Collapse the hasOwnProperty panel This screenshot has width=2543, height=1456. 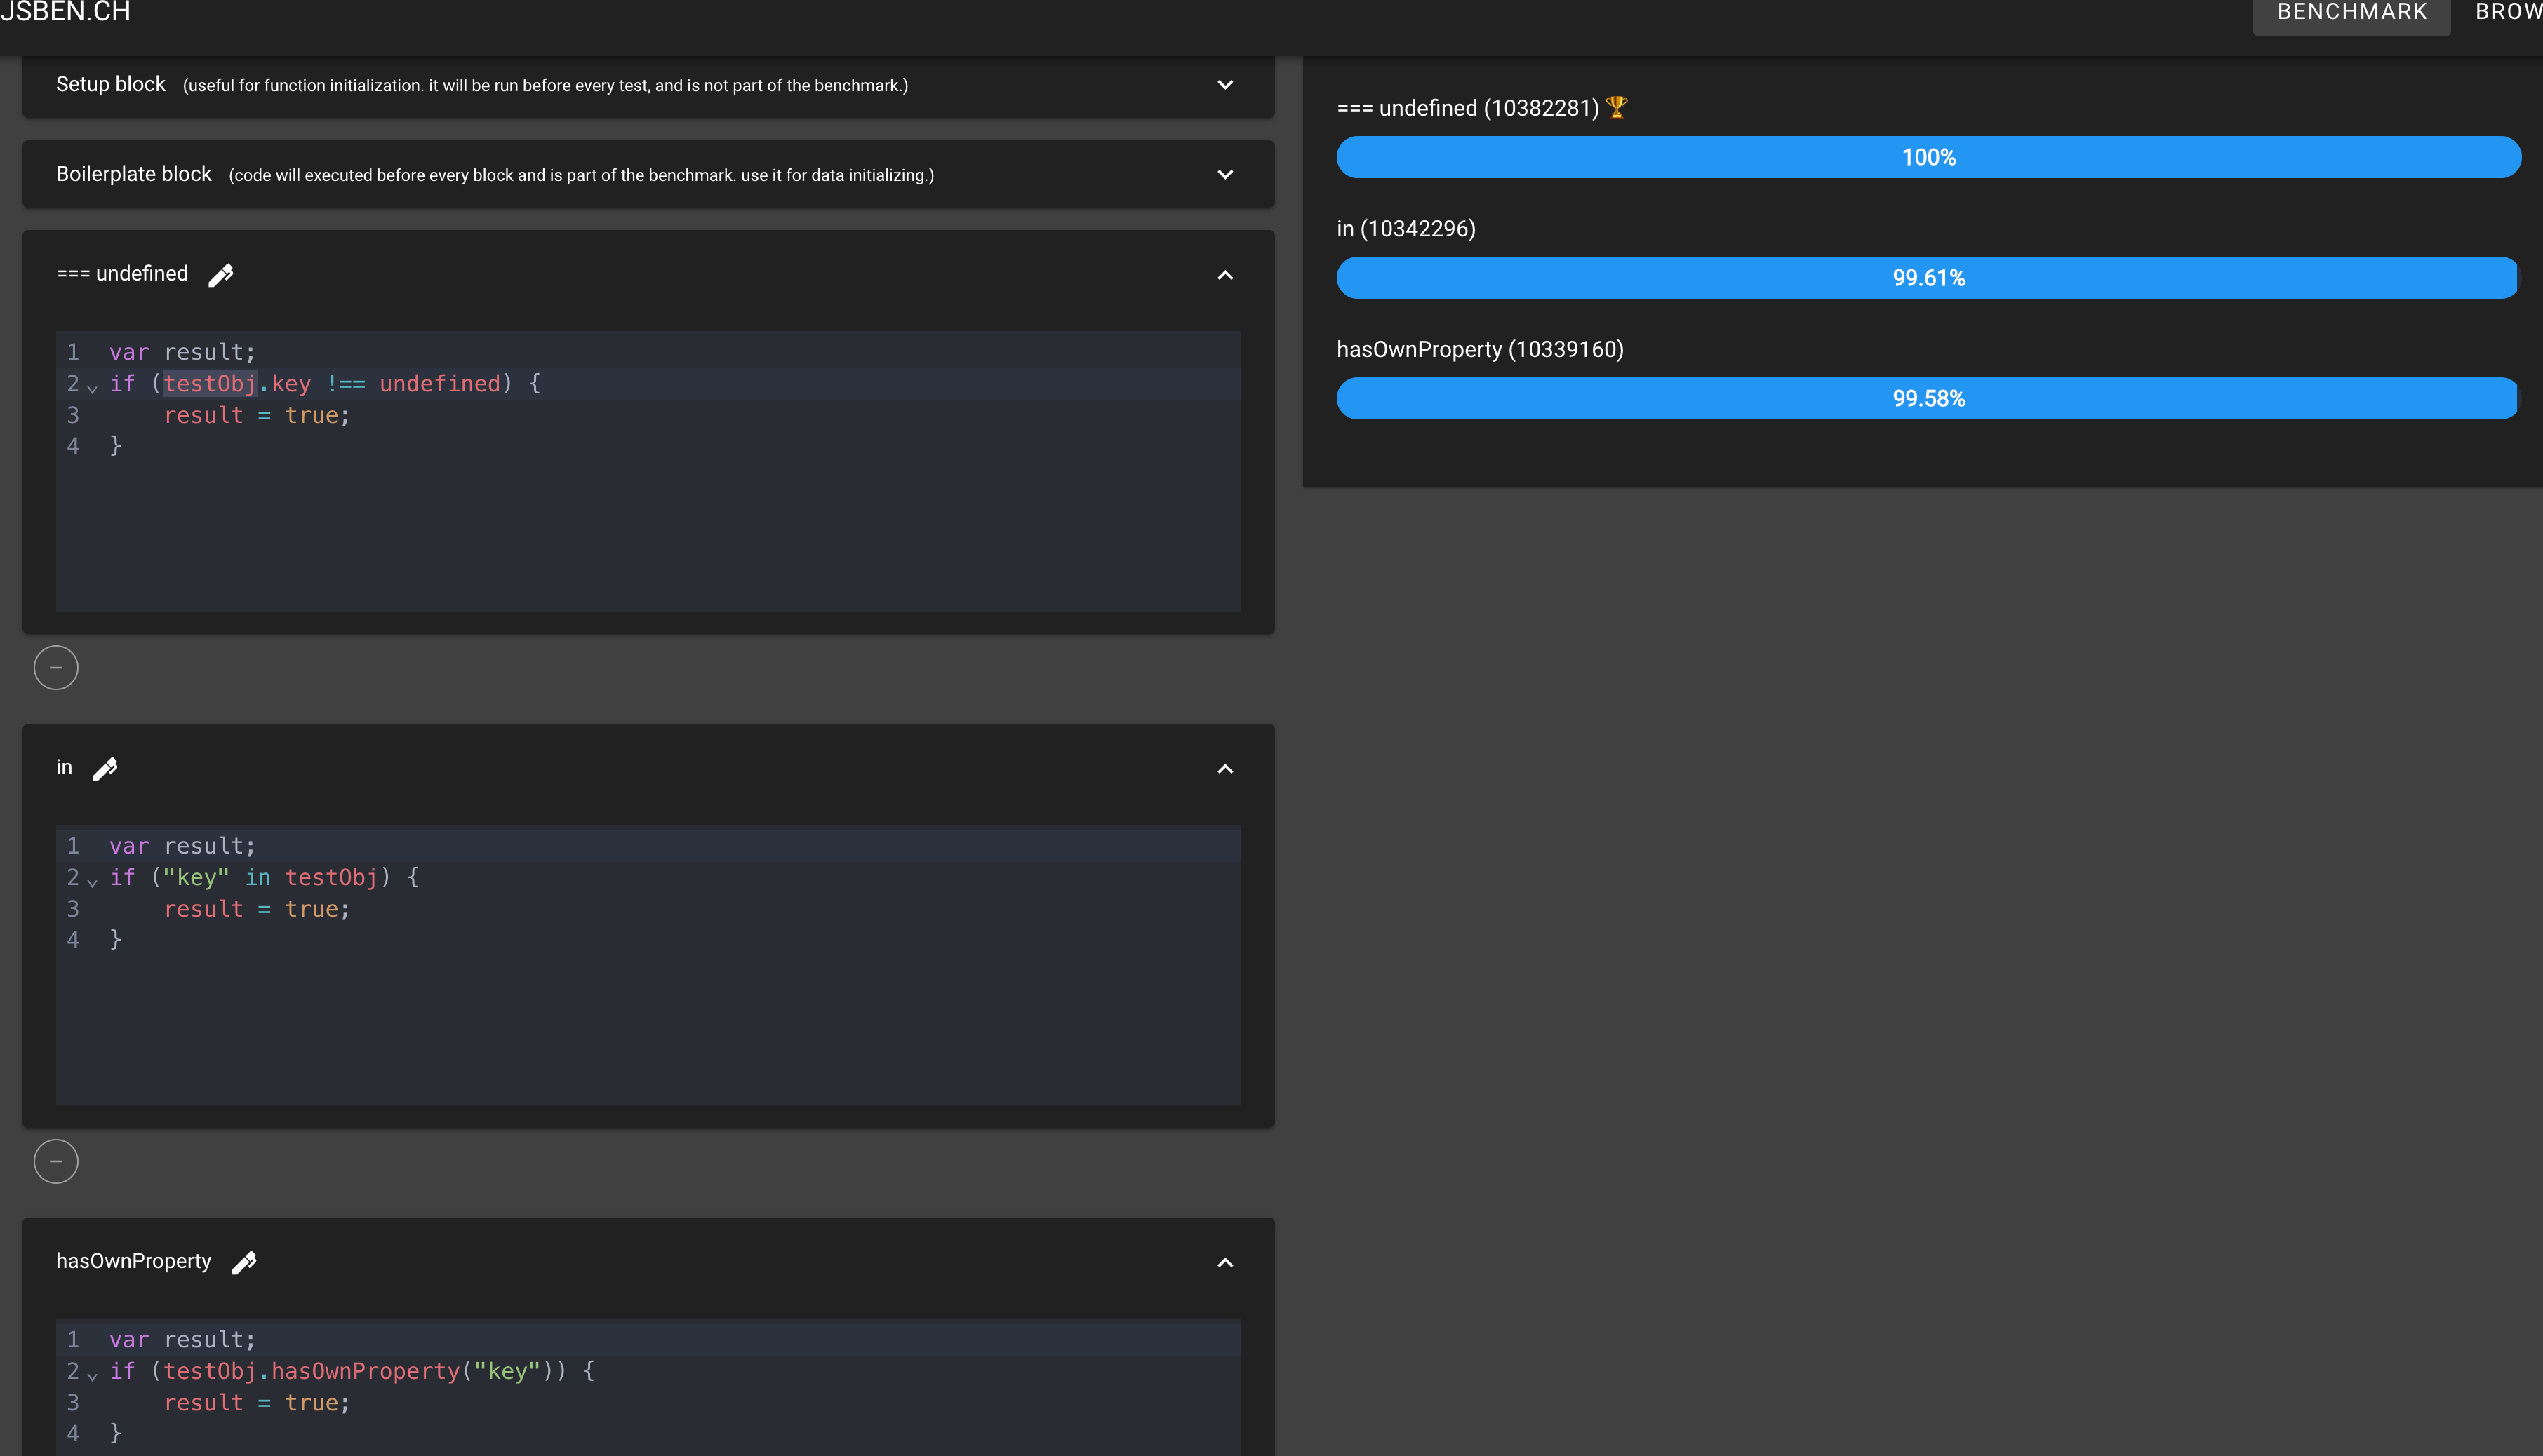(1224, 1263)
